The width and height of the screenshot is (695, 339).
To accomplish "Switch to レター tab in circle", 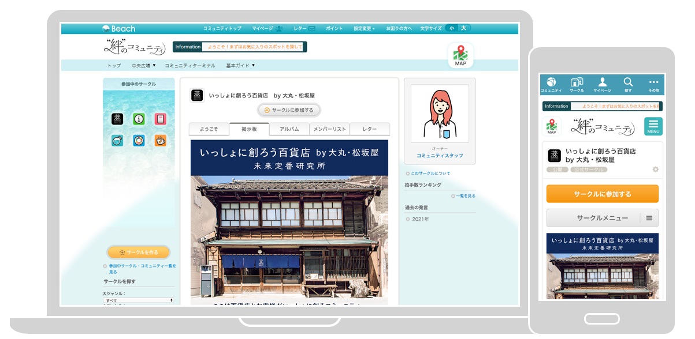I will [x=370, y=129].
